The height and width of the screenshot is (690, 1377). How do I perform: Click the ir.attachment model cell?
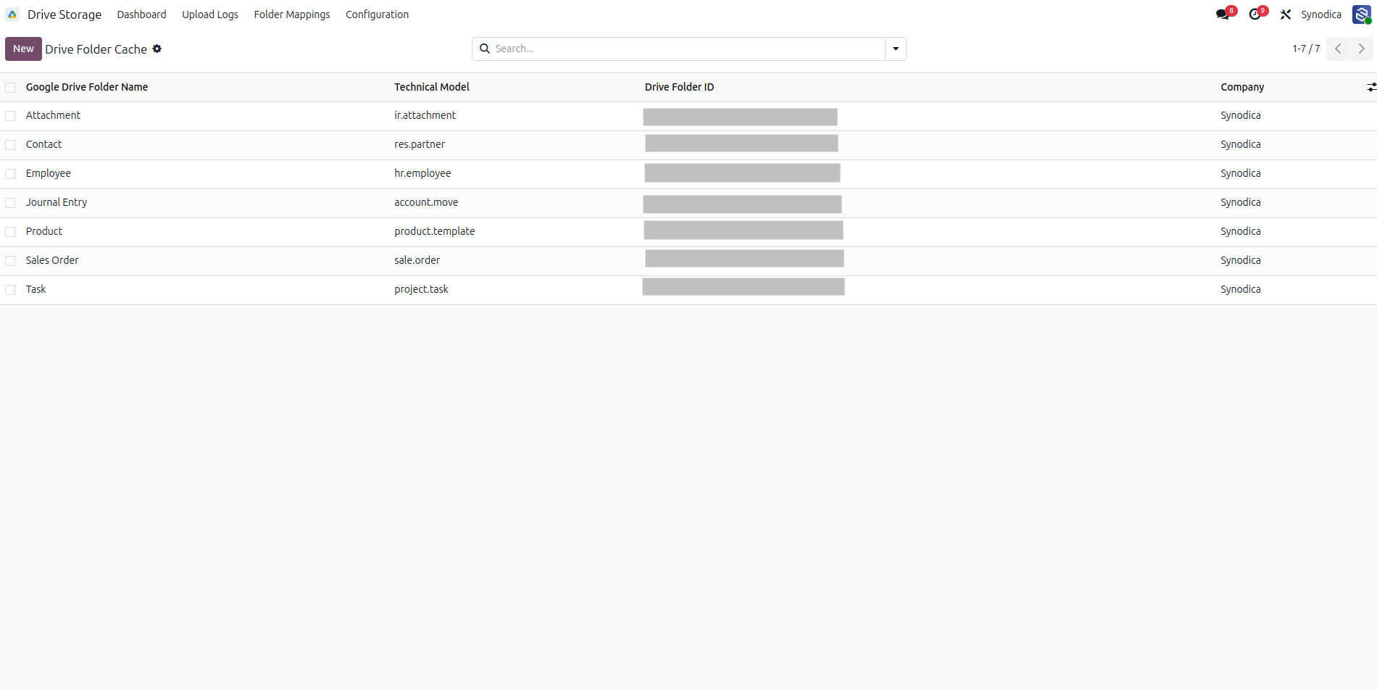pyautogui.click(x=425, y=115)
